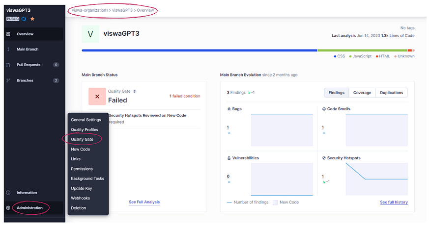
Task: Click the Quality Gate help question icon
Action: point(135,91)
